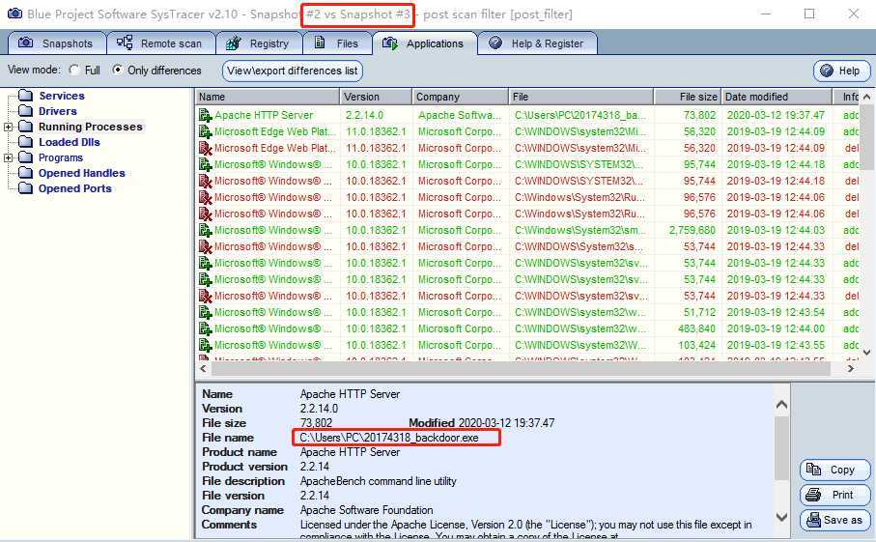Image resolution: width=876 pixels, height=542 pixels.
Task: Open the Registry tab
Action: [259, 43]
